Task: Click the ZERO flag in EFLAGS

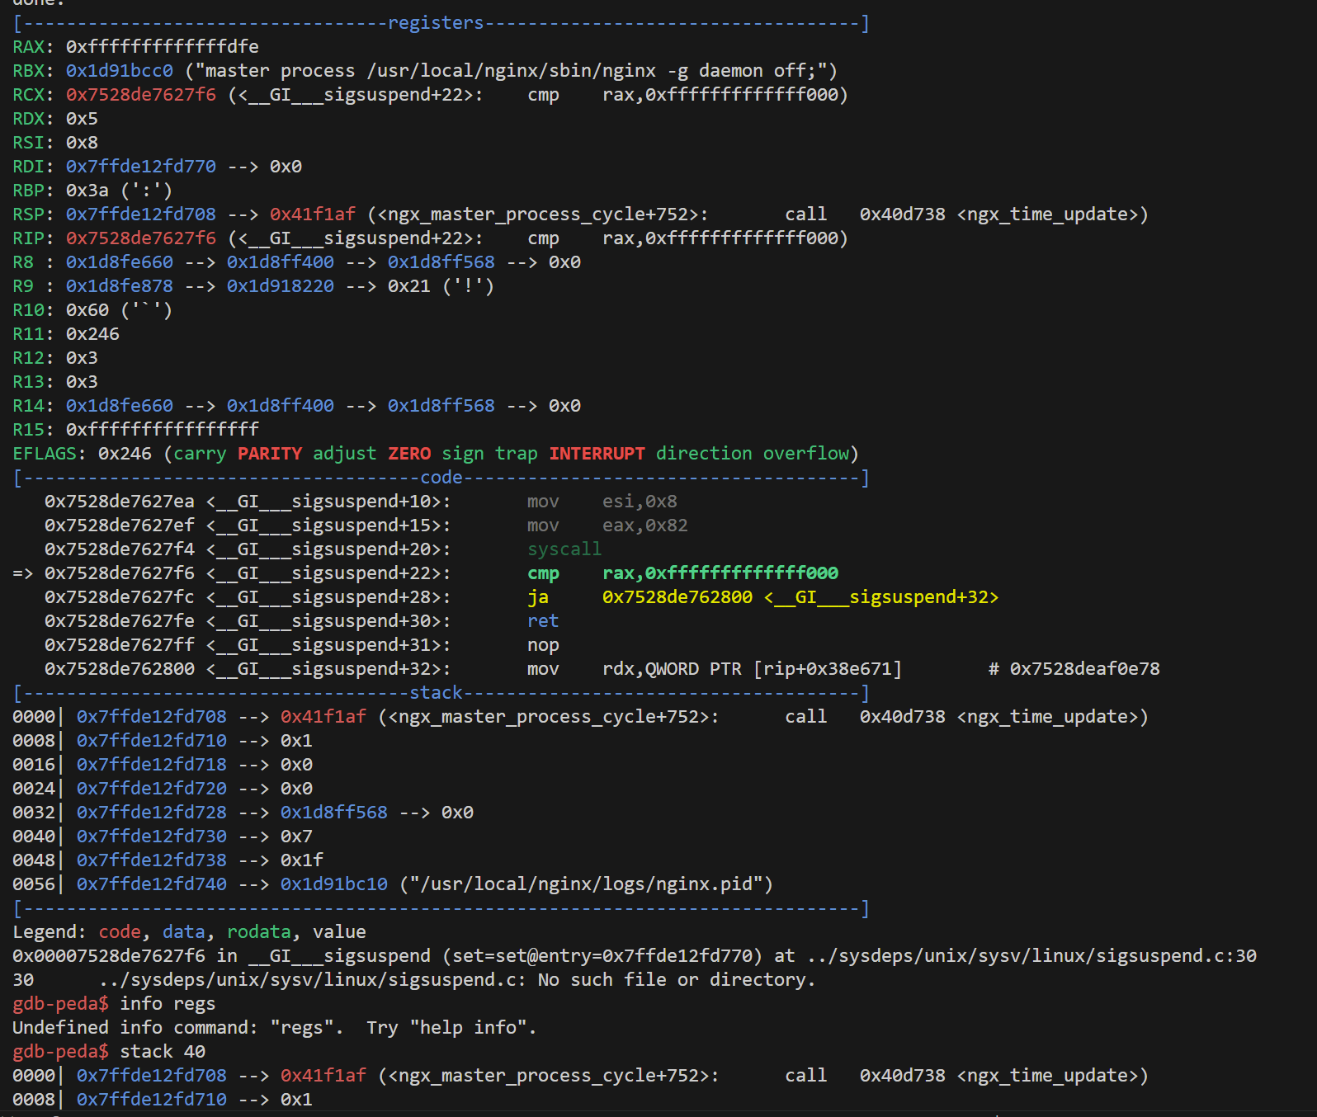Action: 409,454
